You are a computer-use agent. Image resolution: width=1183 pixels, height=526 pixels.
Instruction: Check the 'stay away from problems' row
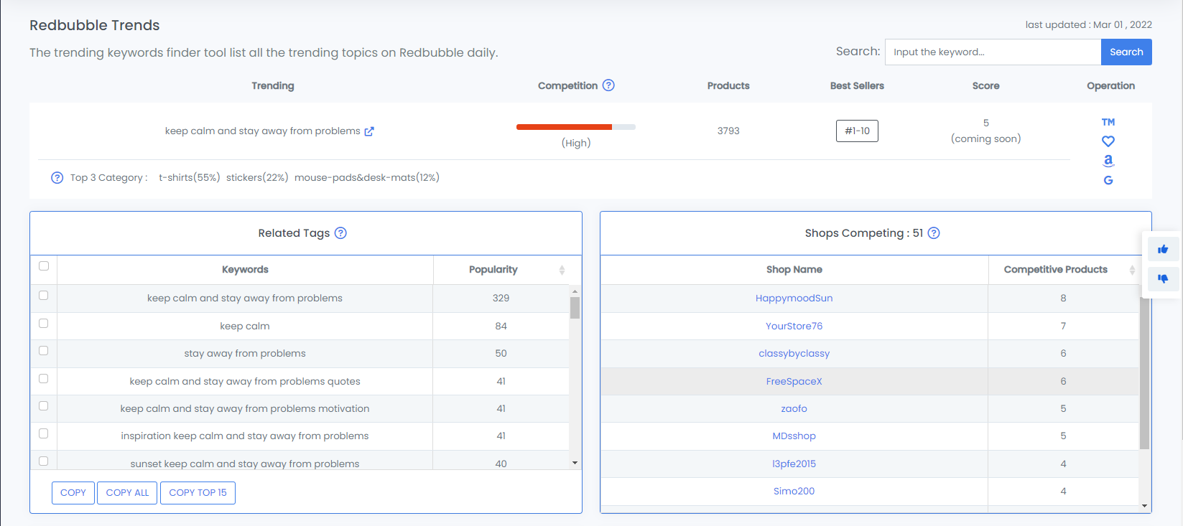coord(44,351)
